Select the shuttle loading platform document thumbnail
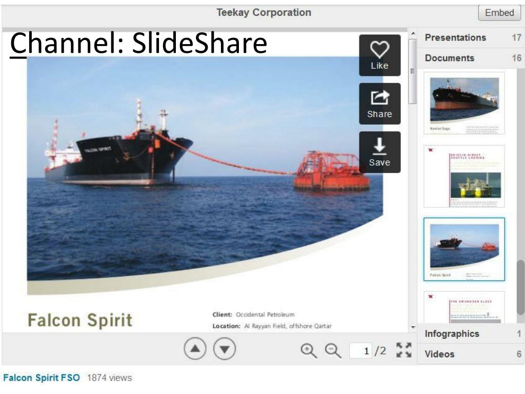The height and width of the screenshot is (394, 525). (464, 176)
